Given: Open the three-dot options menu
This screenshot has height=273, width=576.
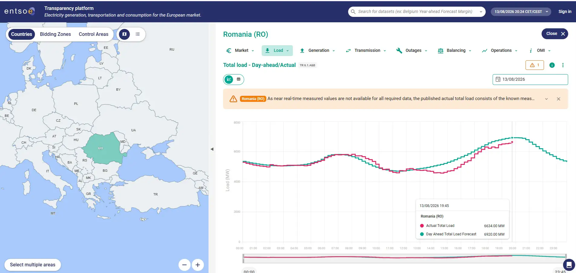Looking at the screenshot, I should tap(563, 65).
